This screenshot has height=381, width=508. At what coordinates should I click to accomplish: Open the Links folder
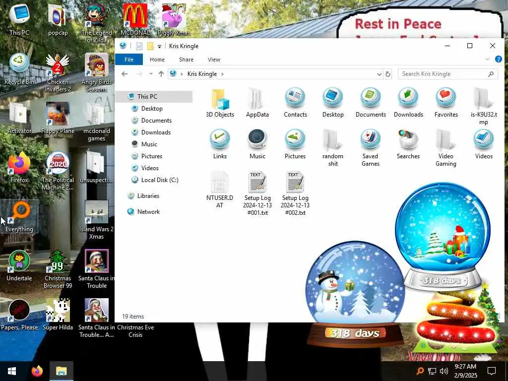(x=220, y=145)
